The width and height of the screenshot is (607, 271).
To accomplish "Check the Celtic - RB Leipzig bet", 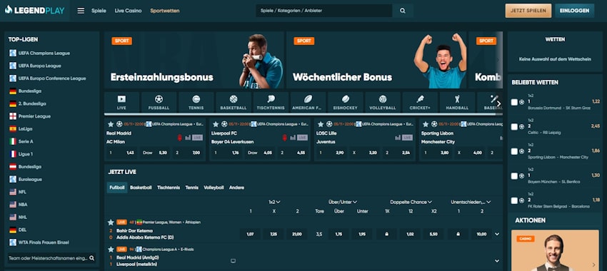I will 514,127.
